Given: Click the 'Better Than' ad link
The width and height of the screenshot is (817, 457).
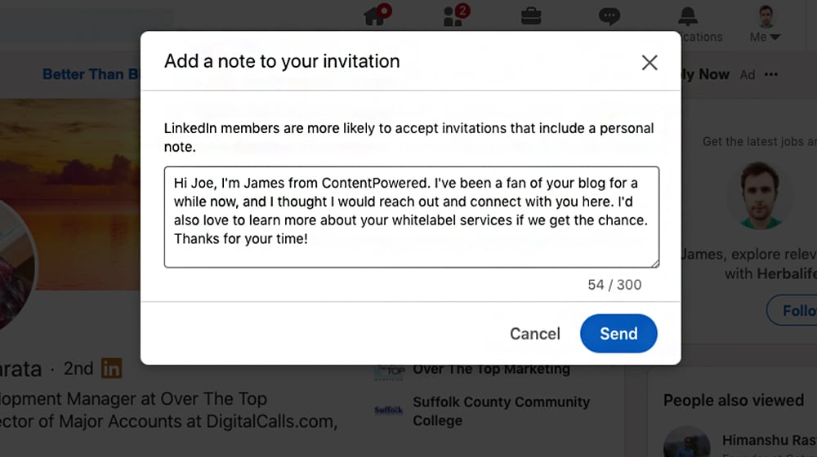Looking at the screenshot, I should point(92,74).
